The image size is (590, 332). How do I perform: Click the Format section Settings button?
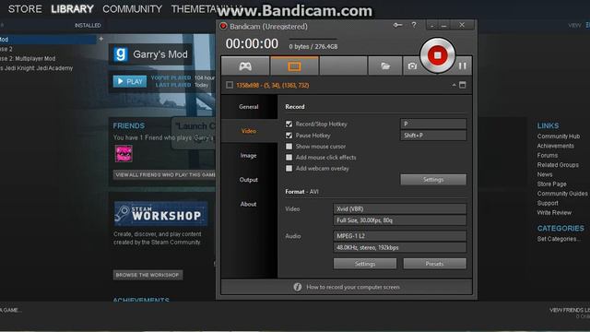click(365, 264)
